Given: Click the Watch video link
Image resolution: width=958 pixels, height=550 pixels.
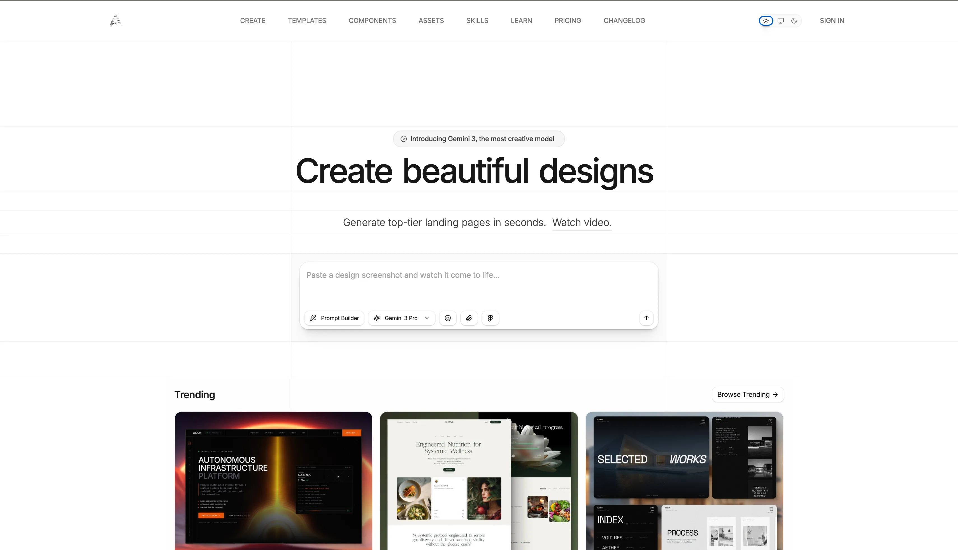Looking at the screenshot, I should pos(582,223).
